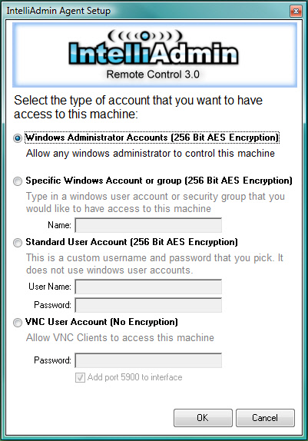Click Windows Administrator Accounts label text
Image resolution: width=308 pixels, height=441 pixels.
(152, 138)
